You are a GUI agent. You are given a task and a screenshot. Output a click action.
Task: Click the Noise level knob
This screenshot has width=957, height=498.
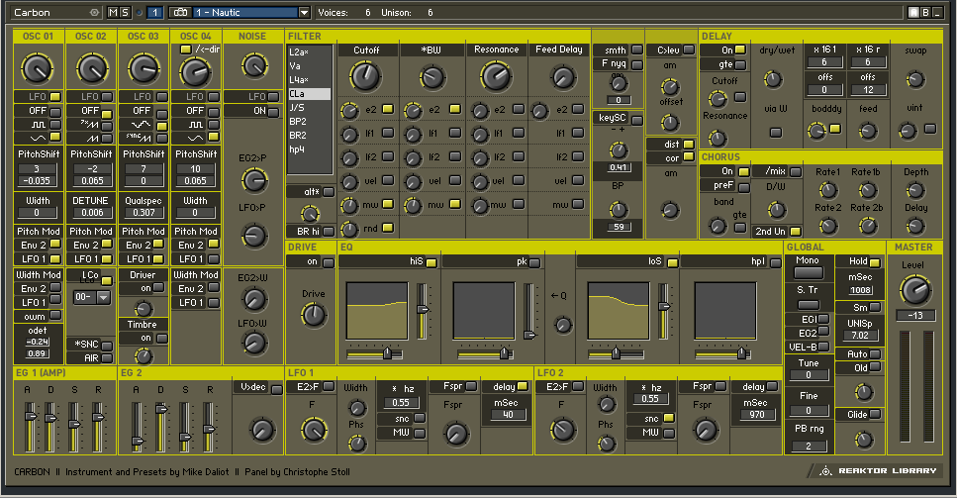254,65
